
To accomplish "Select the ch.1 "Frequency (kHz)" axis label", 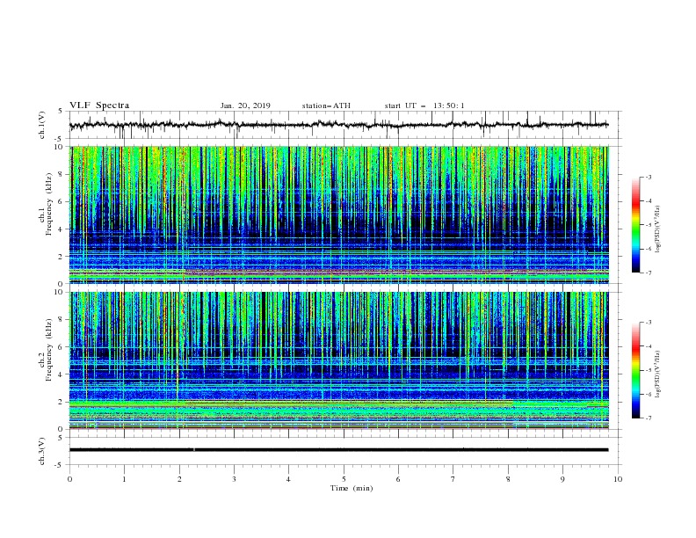I will coord(49,204).
